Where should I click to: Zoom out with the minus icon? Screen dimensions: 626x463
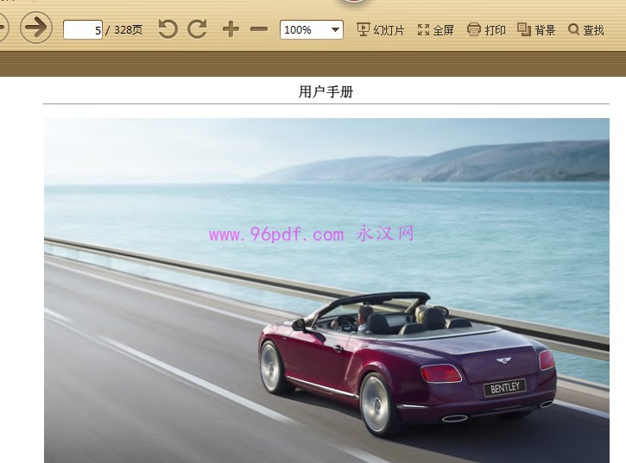[259, 29]
